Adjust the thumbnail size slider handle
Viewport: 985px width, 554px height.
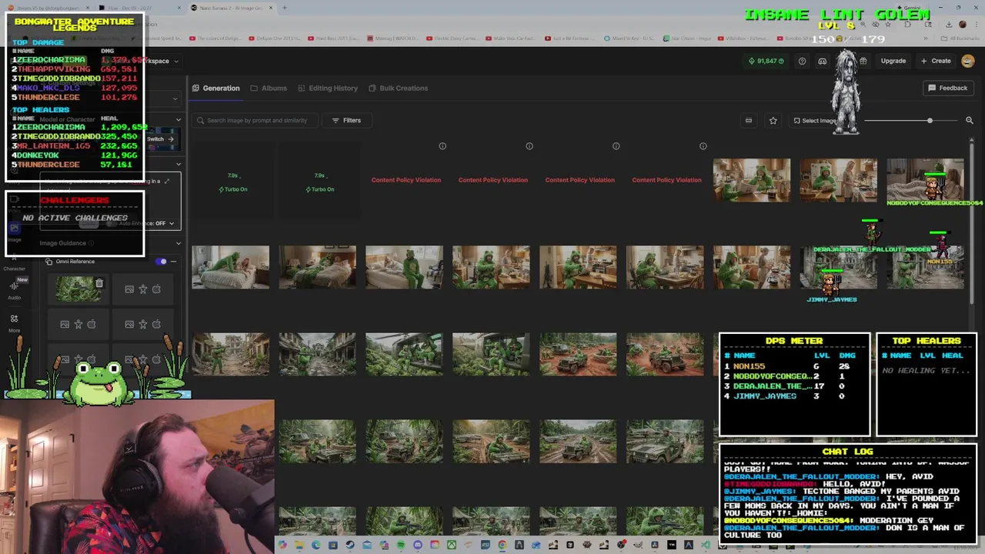[930, 121]
